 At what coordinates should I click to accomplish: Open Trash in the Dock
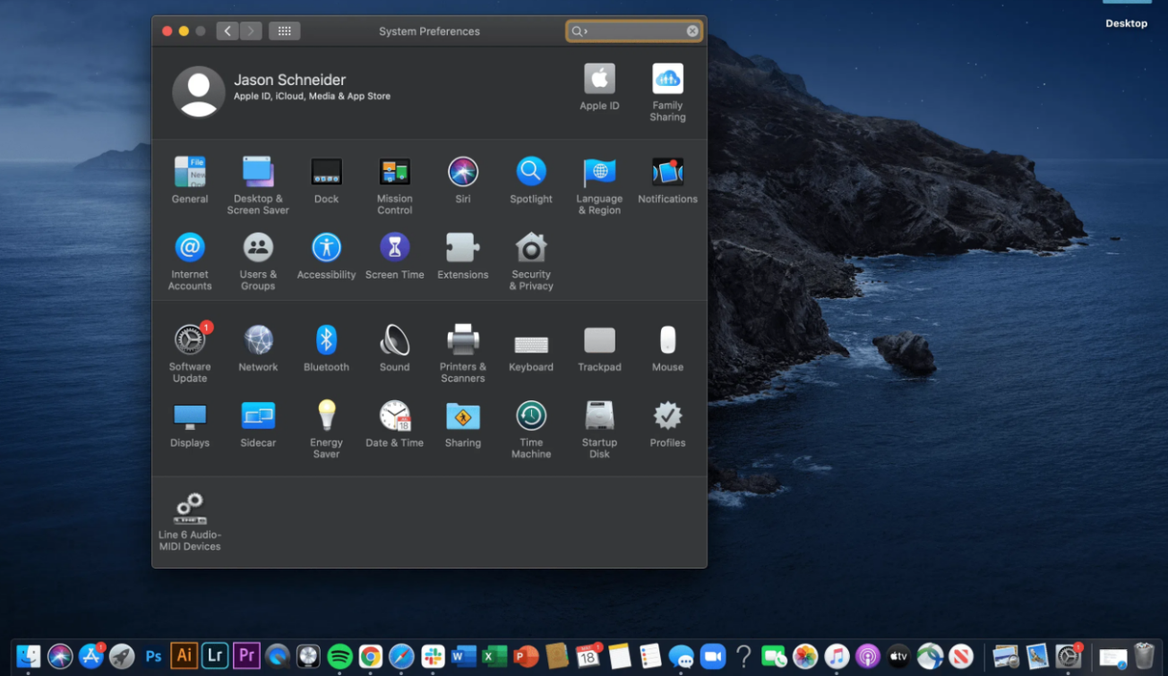(x=1144, y=656)
